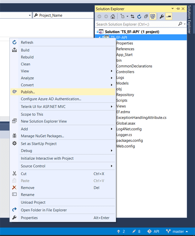This screenshot has height=236, width=195.
Task: Open Properties with the wrench toolbar icon
Action: point(161,17)
